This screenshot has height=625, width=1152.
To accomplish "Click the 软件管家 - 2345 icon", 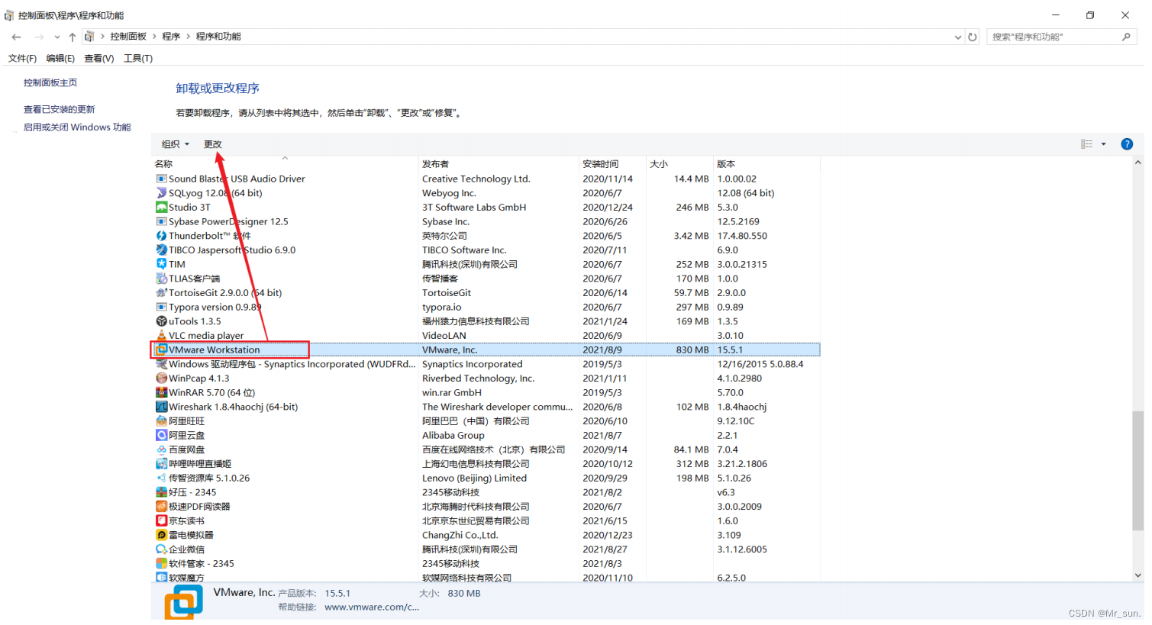I will [x=161, y=563].
